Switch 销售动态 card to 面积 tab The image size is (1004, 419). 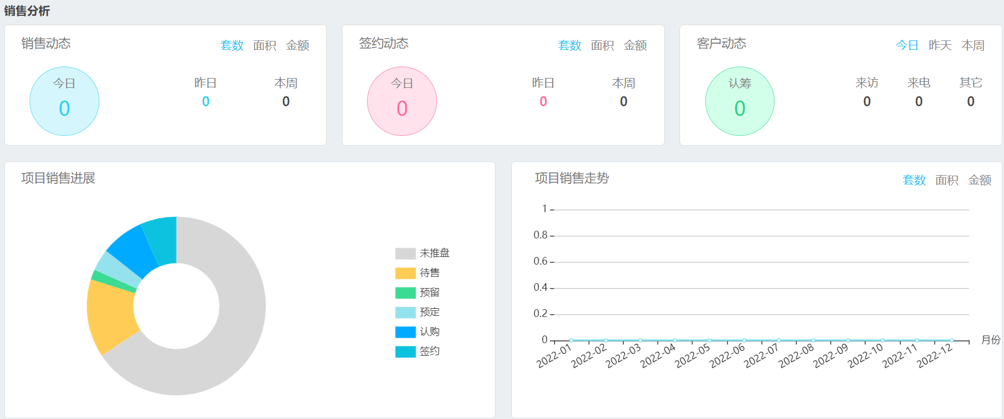264,45
